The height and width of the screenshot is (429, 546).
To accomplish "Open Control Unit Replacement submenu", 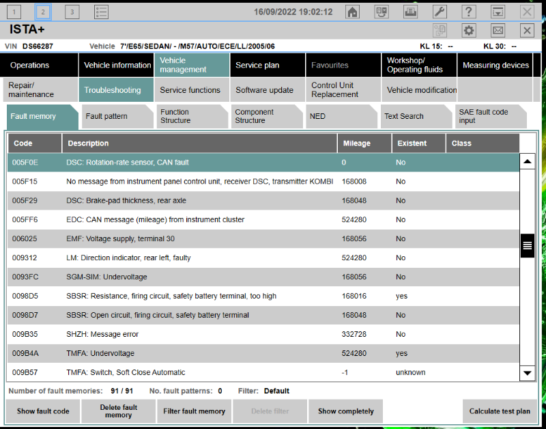I will tap(343, 90).
